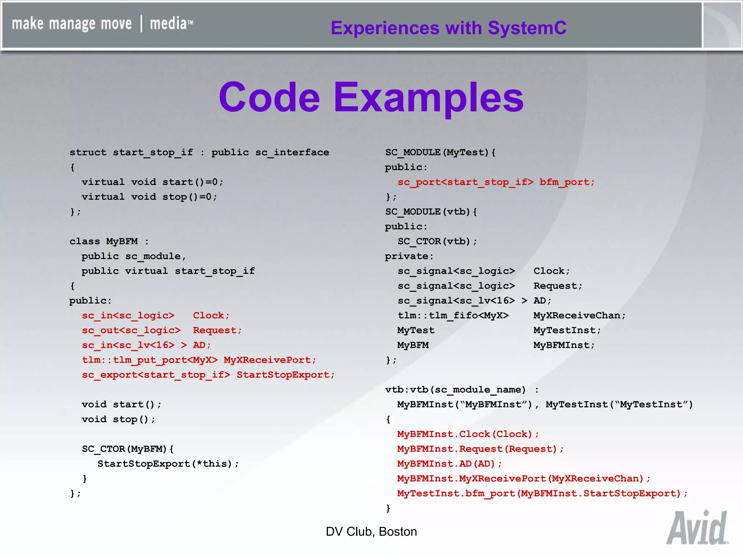
Task: Click the 'tlm::tlm_fifo<MyX> MyXReceiveChan;' line
Action: (512, 315)
